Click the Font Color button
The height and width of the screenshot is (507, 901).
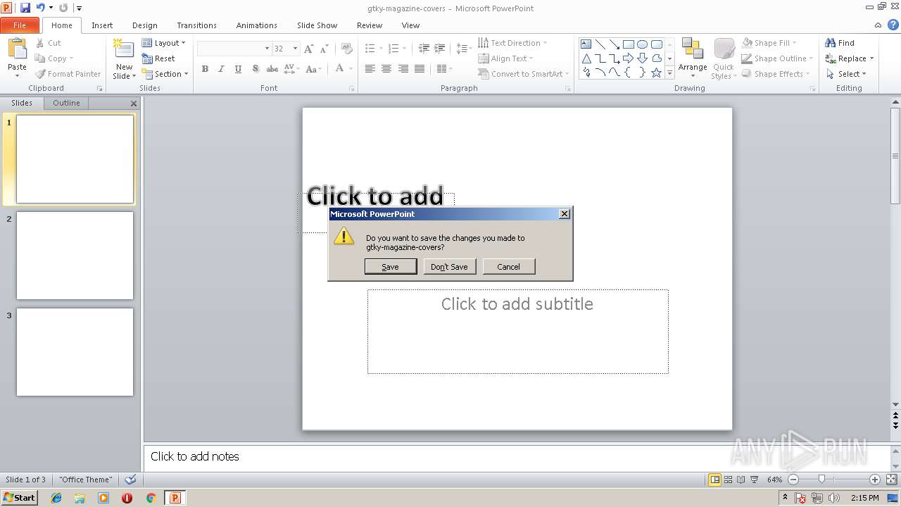coord(339,69)
